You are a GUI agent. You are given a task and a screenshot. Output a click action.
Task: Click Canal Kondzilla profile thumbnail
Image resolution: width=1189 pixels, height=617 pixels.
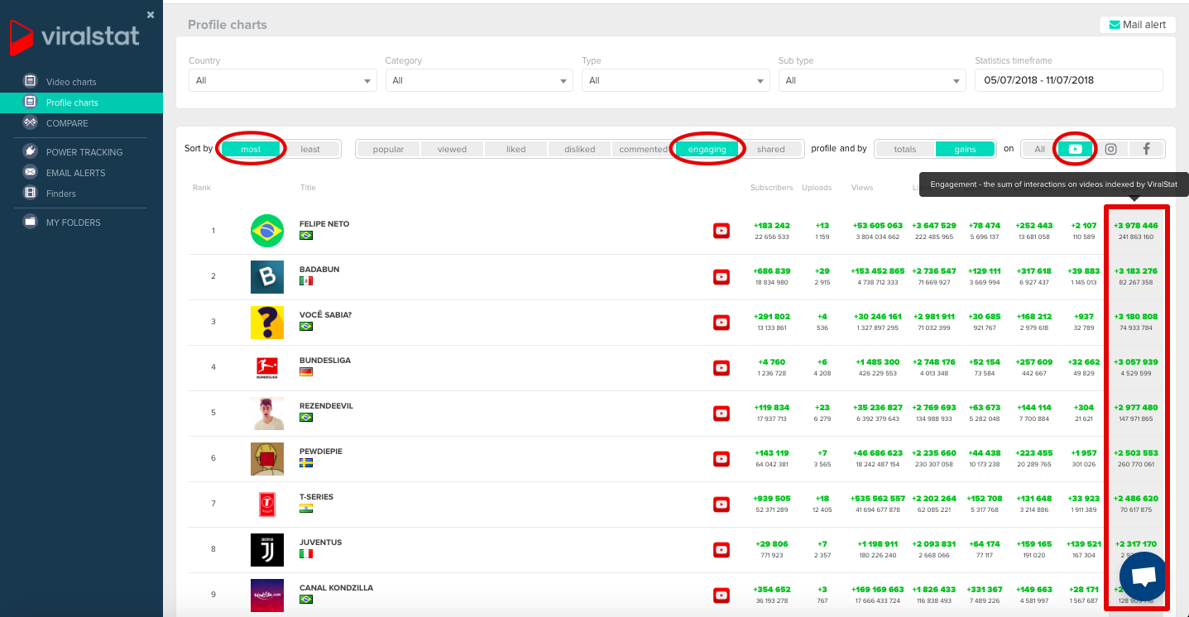pos(267,595)
